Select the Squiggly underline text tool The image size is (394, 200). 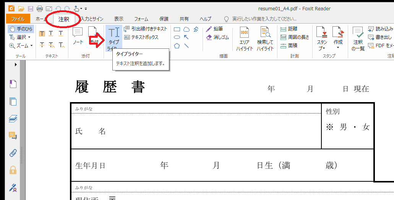tap(51, 34)
